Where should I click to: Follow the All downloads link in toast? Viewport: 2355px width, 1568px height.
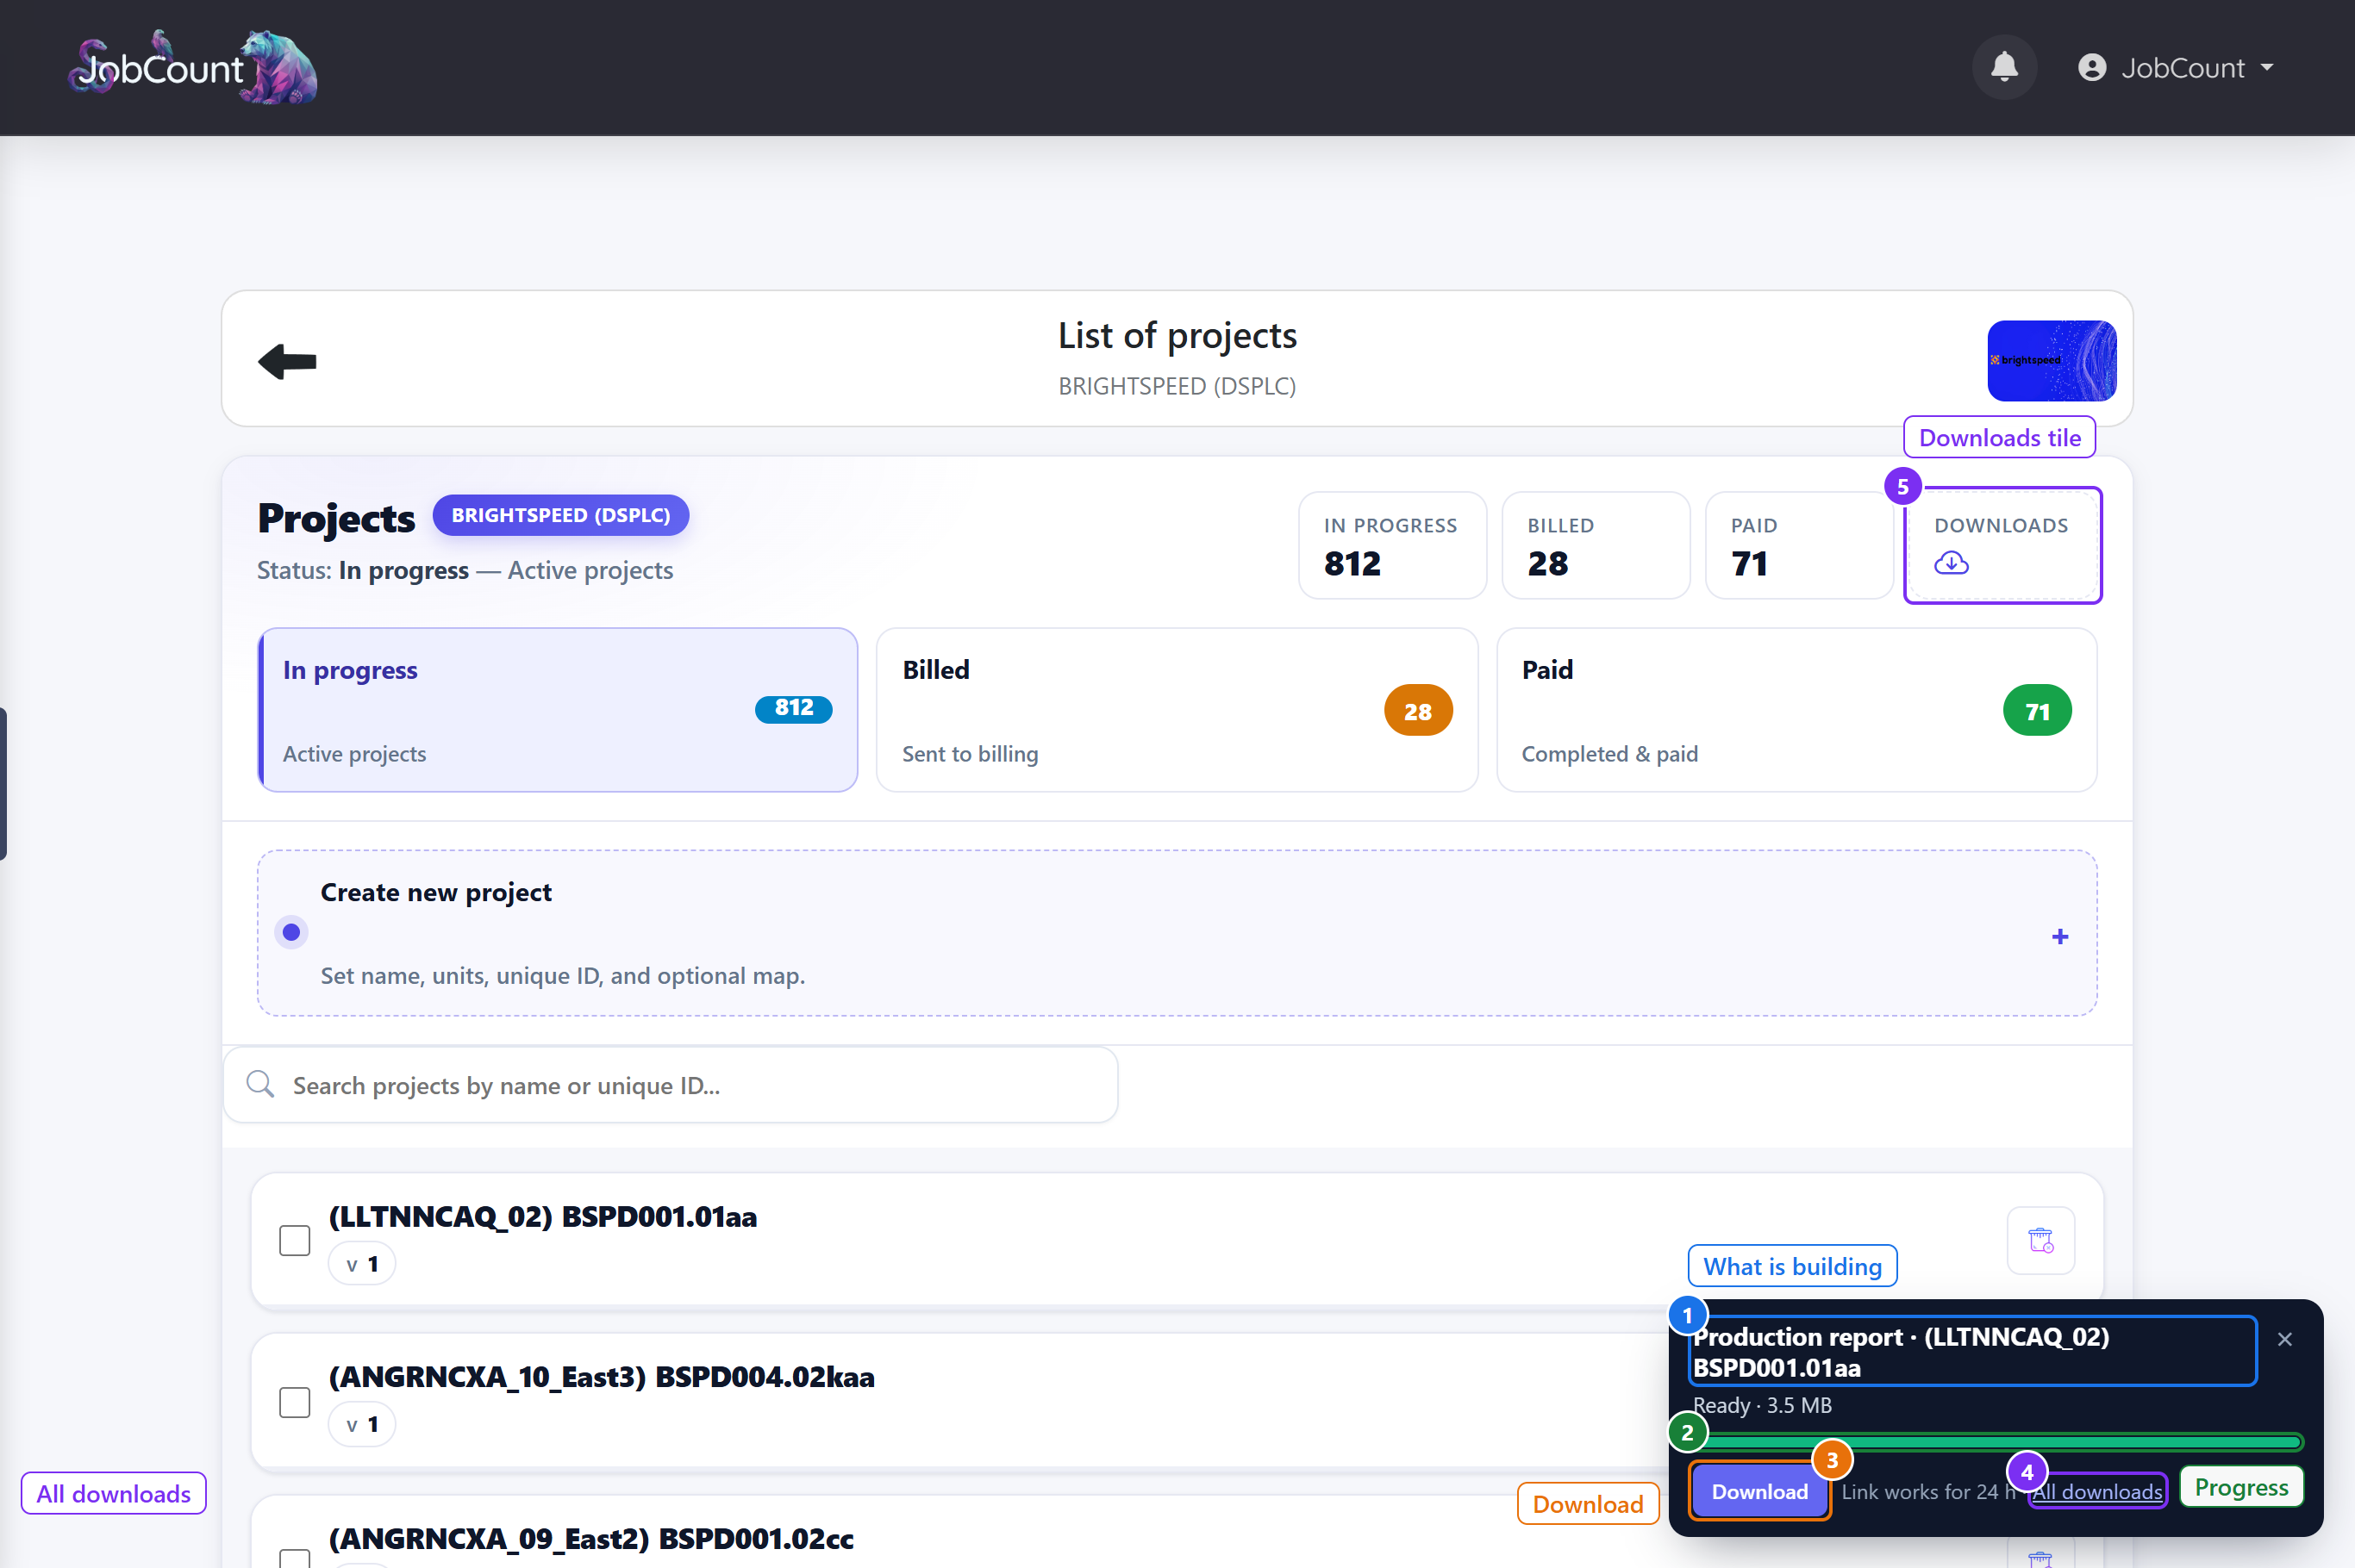pyautogui.click(x=2097, y=1491)
